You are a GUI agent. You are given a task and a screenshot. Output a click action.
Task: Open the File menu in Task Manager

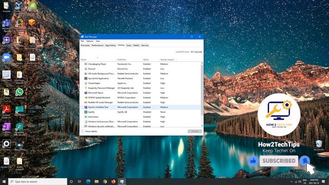pyautogui.click(x=82, y=41)
